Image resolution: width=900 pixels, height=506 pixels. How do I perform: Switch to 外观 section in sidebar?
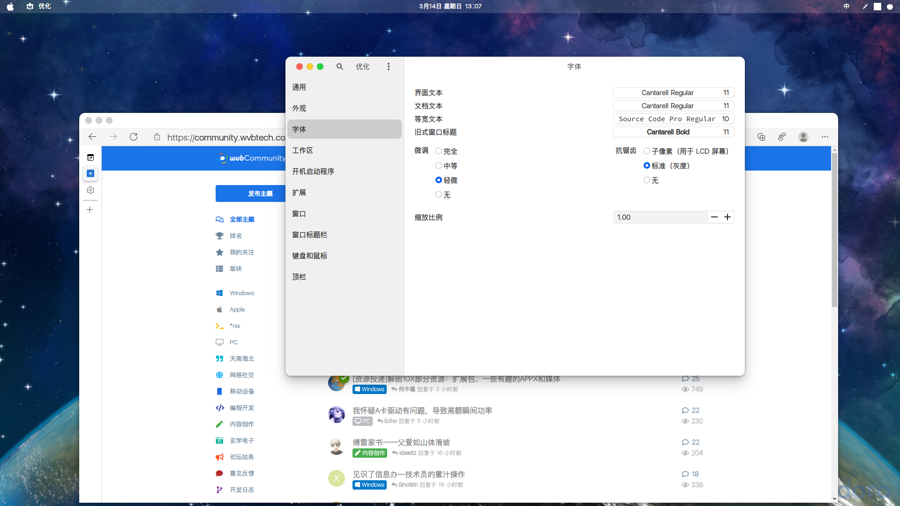click(299, 108)
